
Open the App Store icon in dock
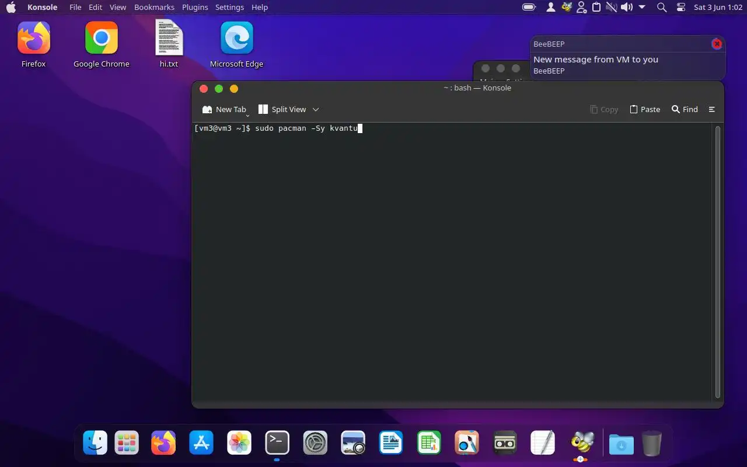click(x=201, y=443)
